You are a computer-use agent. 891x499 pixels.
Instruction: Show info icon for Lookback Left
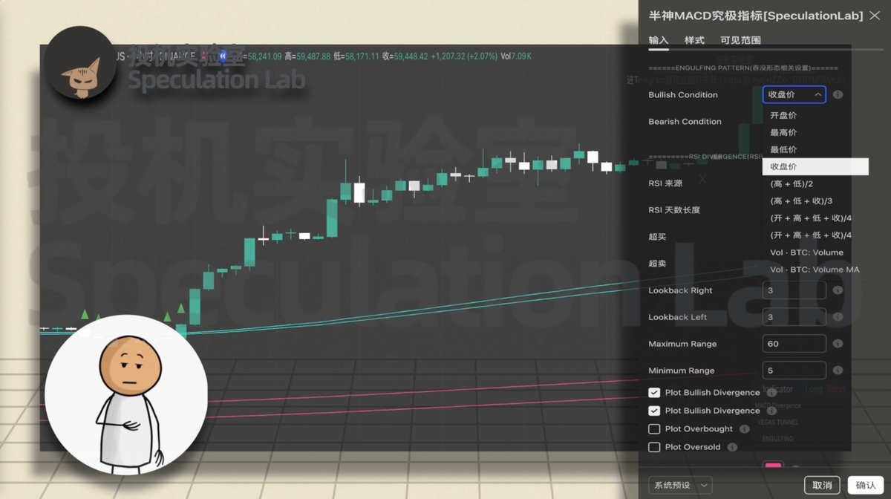(838, 317)
